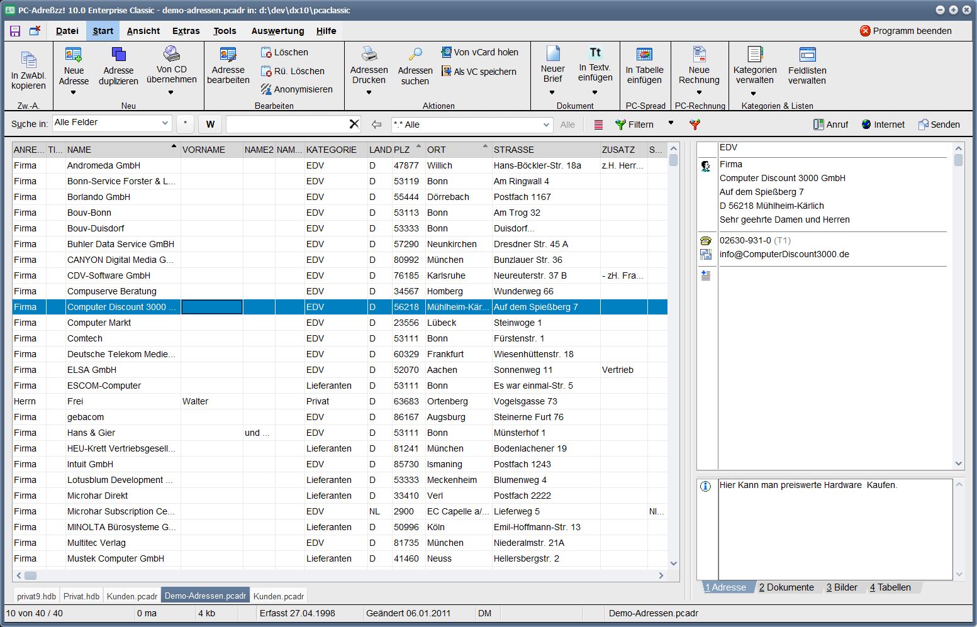Click the Filtern button
Screen dimensions: 977x627
634,125
